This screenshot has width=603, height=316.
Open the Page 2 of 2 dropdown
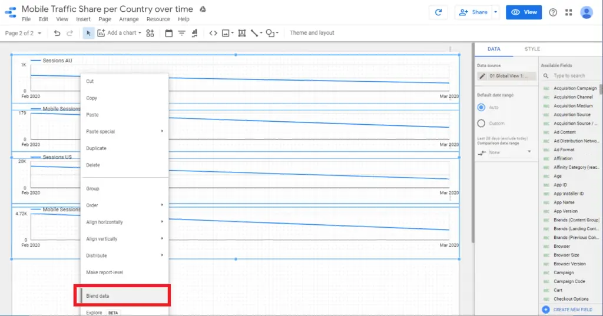[24, 34]
